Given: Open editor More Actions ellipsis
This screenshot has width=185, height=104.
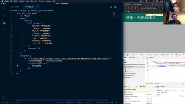Looking at the screenshot, I should coord(120,7).
